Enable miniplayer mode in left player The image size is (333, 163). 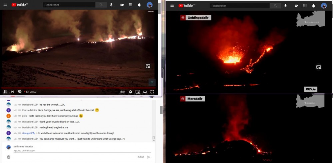click(x=138, y=92)
